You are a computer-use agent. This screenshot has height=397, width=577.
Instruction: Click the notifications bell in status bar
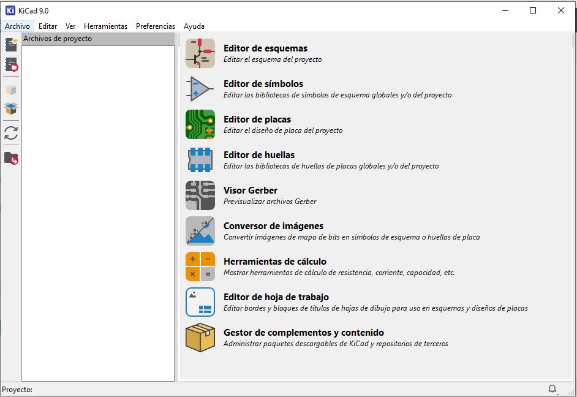[x=552, y=388]
